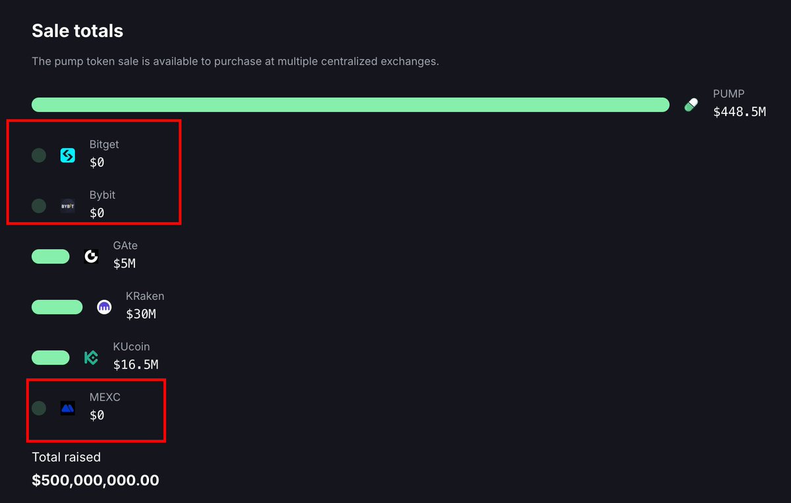
Task: Click the Gate $5M amount
Action: point(125,264)
